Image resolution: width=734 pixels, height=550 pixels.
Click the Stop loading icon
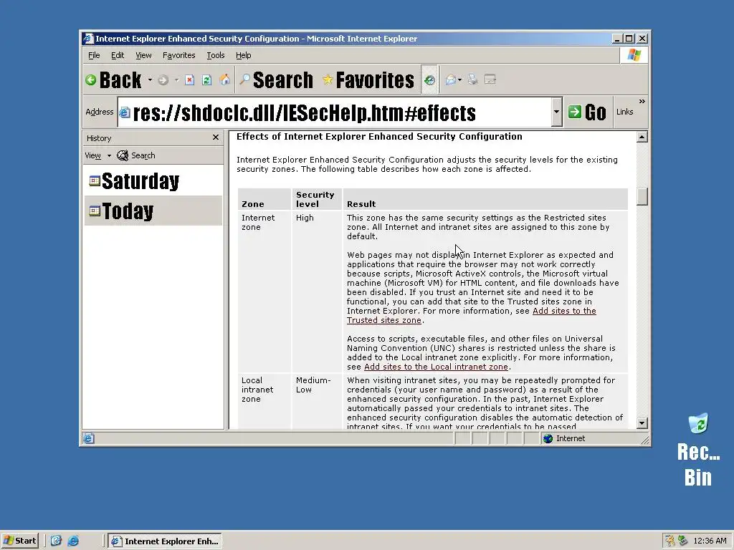pyautogui.click(x=189, y=80)
